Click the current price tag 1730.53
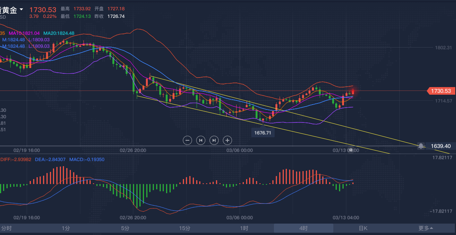This screenshot has height=235, width=456. 442,91
